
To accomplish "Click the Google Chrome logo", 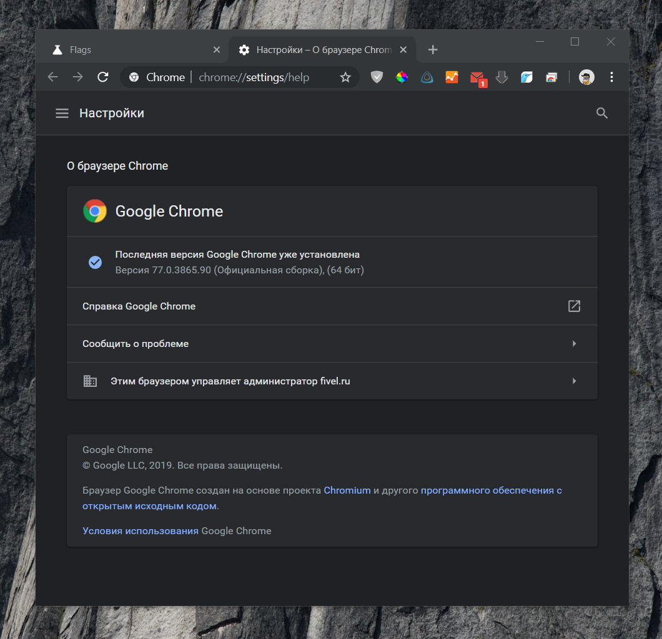I will (95, 211).
